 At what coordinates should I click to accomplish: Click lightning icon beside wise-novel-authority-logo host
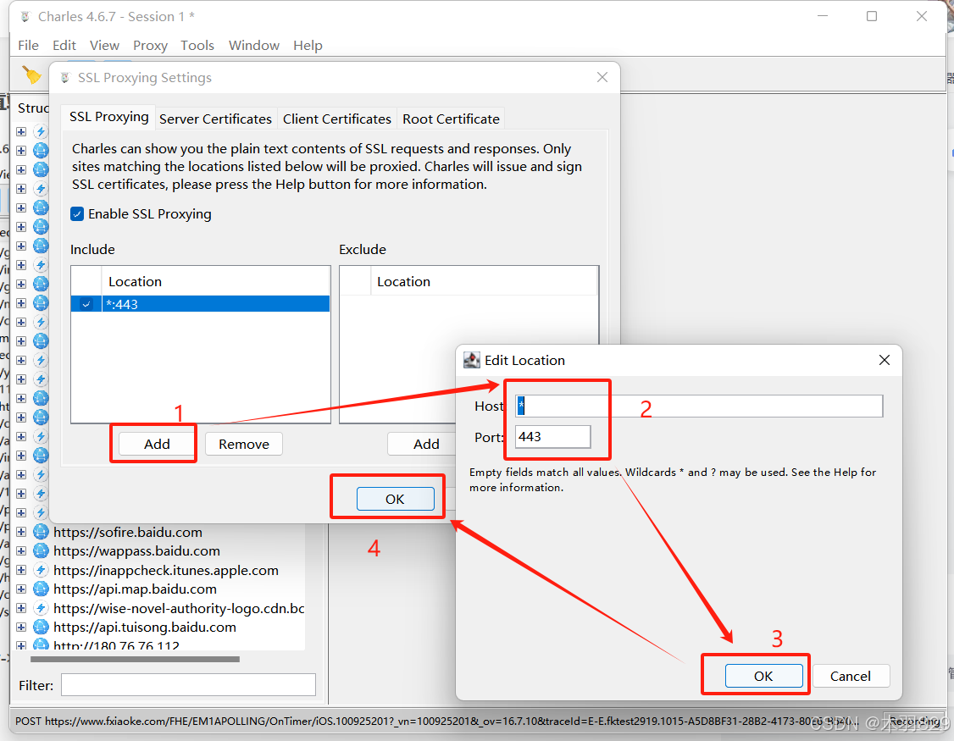pos(41,608)
